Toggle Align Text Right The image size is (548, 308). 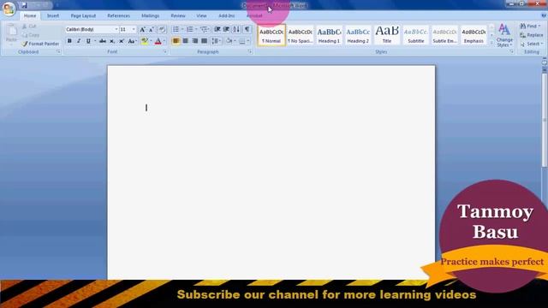[194, 41]
